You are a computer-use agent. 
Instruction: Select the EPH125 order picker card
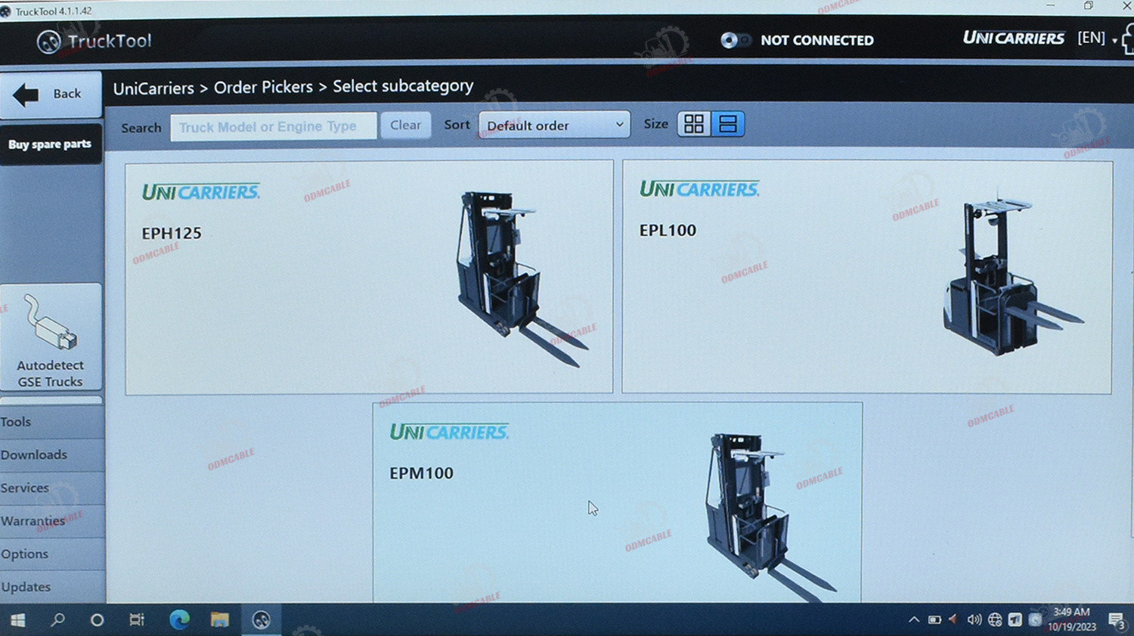coord(369,278)
